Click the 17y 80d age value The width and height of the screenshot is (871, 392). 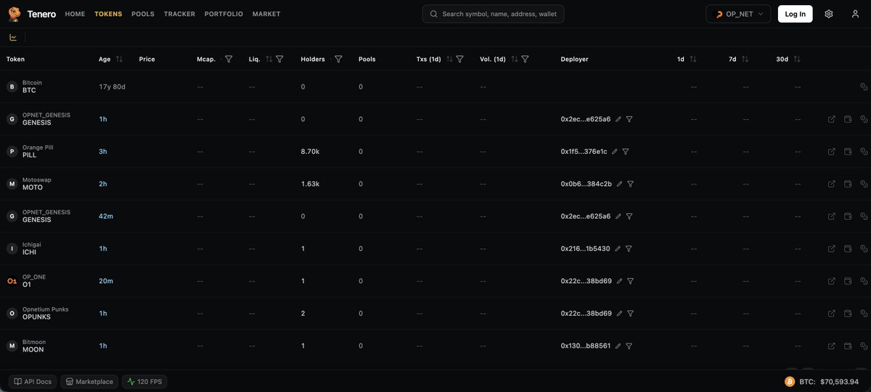pyautogui.click(x=113, y=87)
